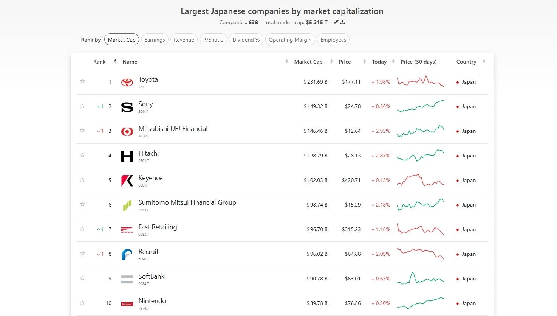Open the Sony company link
The width and height of the screenshot is (557, 316).
click(x=145, y=104)
